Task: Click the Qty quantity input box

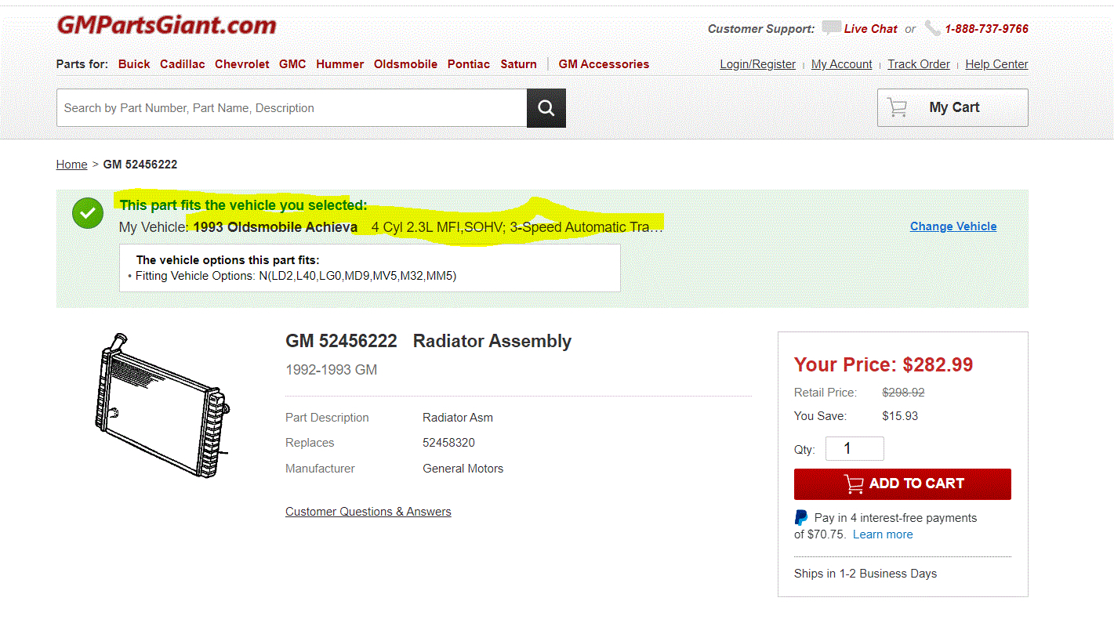Action: (855, 449)
